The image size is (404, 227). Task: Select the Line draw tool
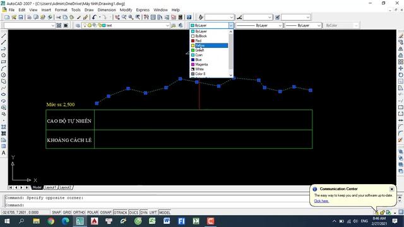point(4,36)
